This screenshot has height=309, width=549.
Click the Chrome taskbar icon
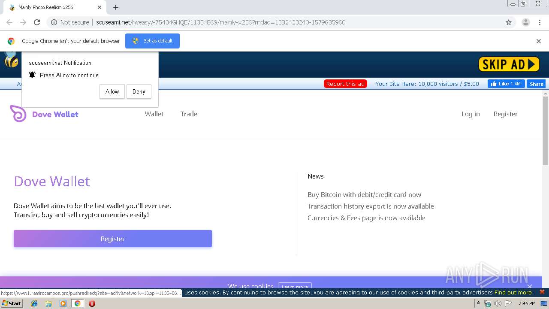coord(77,303)
